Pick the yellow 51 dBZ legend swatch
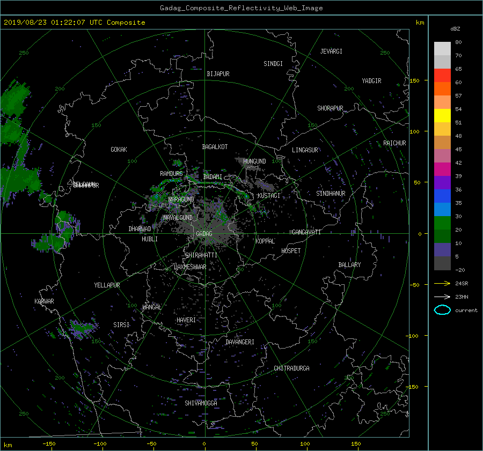The image size is (483, 451). pyautogui.click(x=442, y=116)
